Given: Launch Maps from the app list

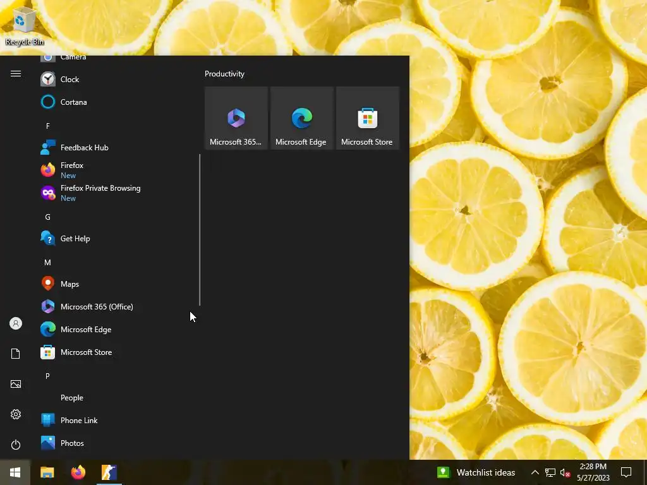Looking at the screenshot, I should pos(116,284).
